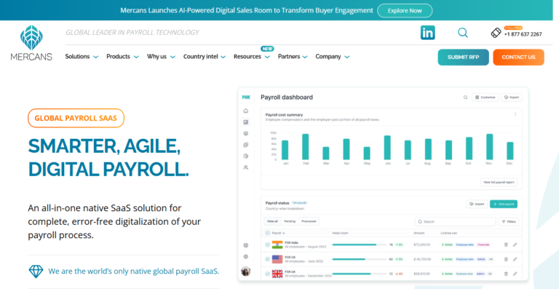Switch to the Pending tab

point(290,221)
